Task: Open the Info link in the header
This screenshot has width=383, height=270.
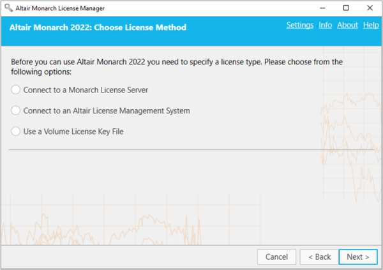Action: (x=325, y=26)
